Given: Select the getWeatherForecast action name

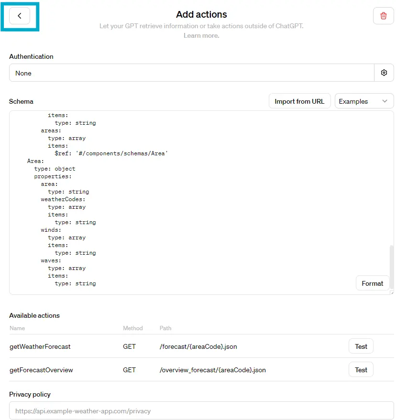Looking at the screenshot, I should 40,346.
